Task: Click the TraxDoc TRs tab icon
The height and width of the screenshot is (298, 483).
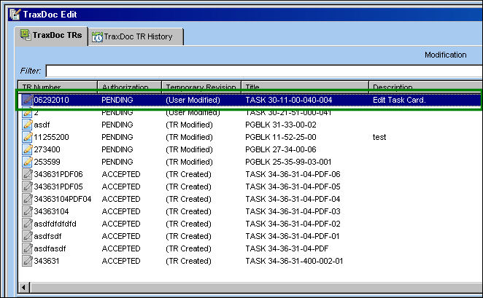Action: click(x=26, y=35)
